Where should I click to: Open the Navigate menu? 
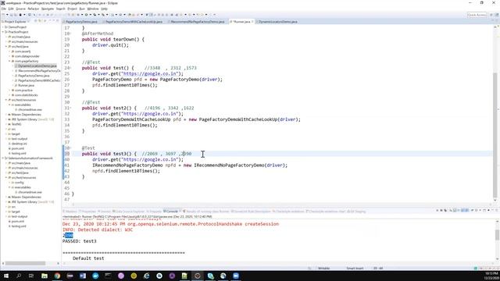coord(48,9)
